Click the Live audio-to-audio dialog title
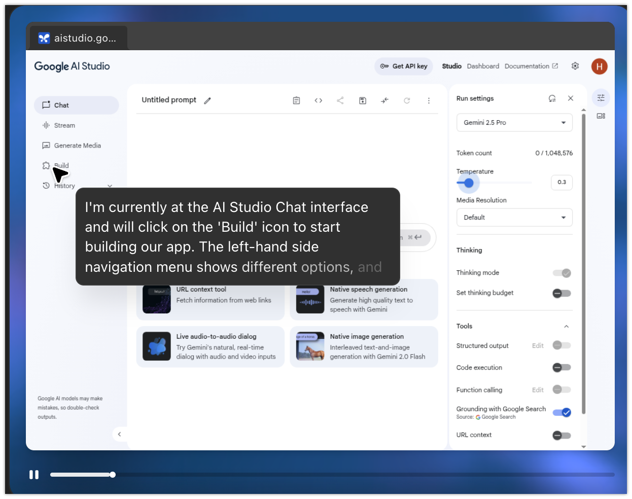This screenshot has height=499, width=632. pos(217,336)
